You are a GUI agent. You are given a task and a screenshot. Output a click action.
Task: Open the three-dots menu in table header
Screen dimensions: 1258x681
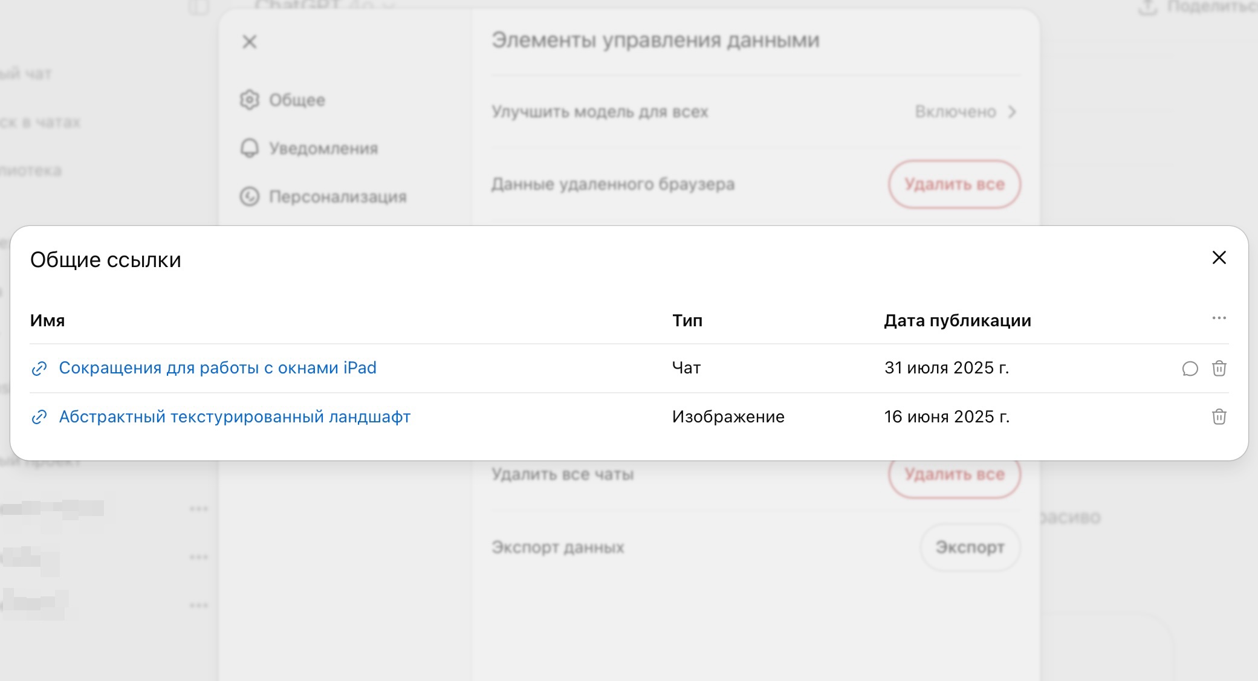1219,318
